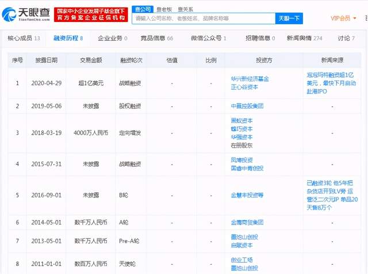
Task: Click the 创业工场 investor link
Action: click(241, 260)
